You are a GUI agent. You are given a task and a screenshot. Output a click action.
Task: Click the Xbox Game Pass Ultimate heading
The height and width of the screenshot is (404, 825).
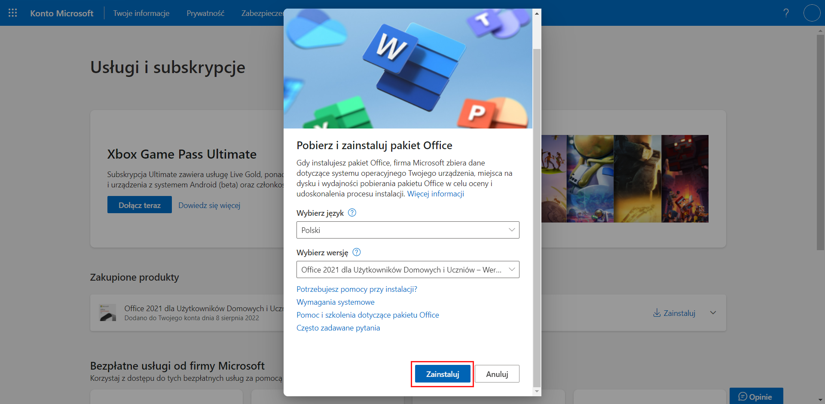(182, 154)
